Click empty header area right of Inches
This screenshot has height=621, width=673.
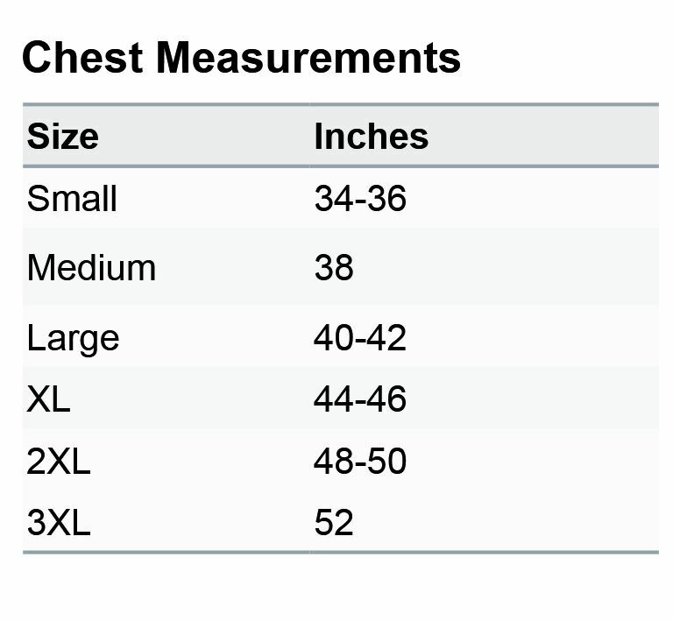coord(543,136)
